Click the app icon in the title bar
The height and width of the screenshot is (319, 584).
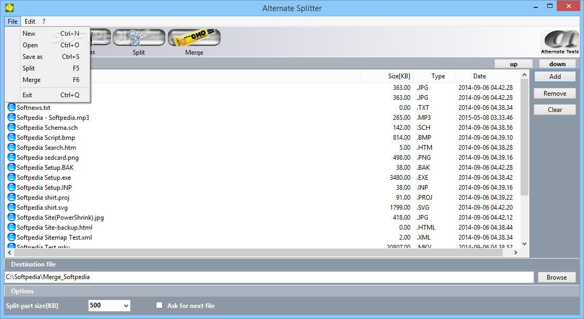click(x=9, y=7)
